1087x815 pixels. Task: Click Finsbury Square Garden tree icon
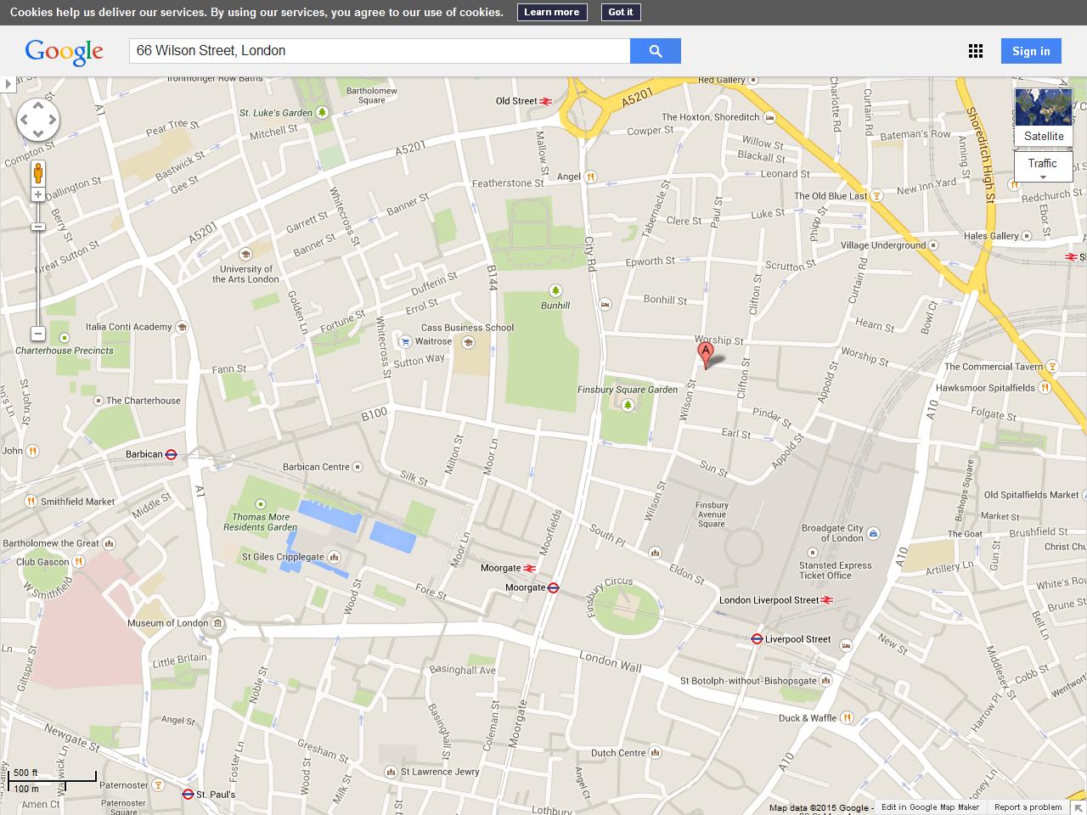[x=628, y=405]
